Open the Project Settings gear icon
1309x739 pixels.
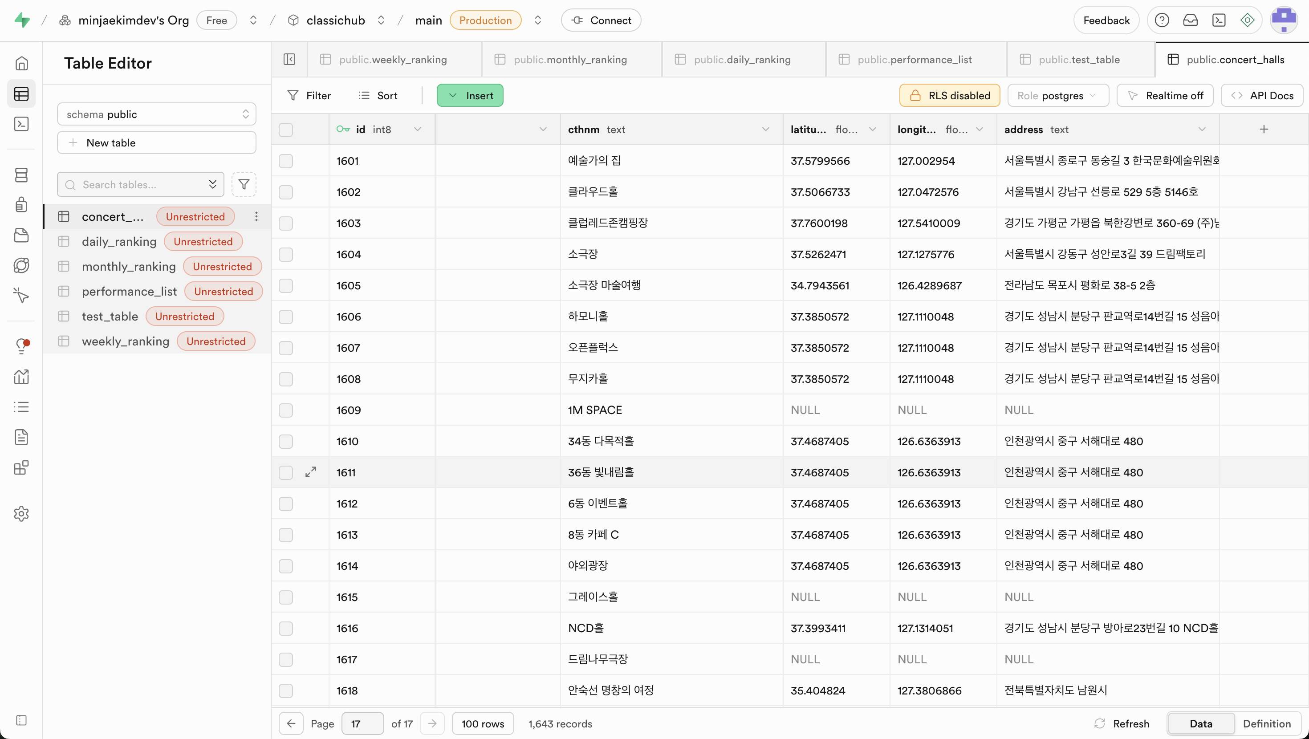click(x=21, y=514)
